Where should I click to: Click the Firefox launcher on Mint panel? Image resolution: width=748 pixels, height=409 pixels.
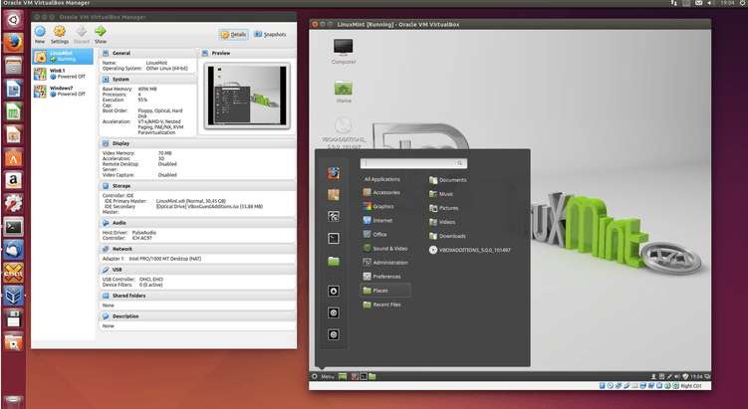pos(355,376)
